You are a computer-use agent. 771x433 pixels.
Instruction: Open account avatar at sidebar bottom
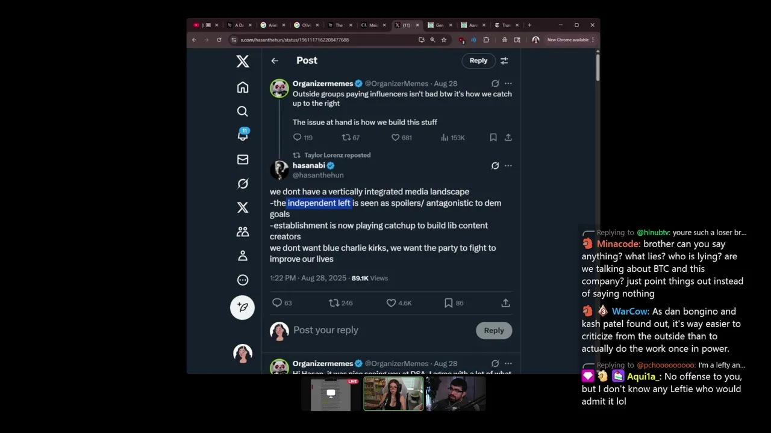click(x=243, y=353)
